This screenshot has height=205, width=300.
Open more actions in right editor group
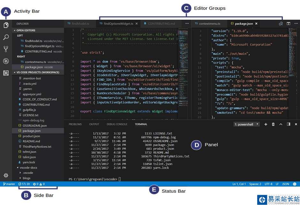pyautogui.click(x=296, y=24)
